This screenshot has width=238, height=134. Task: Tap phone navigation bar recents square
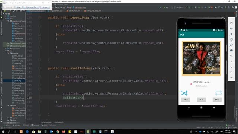(214, 108)
